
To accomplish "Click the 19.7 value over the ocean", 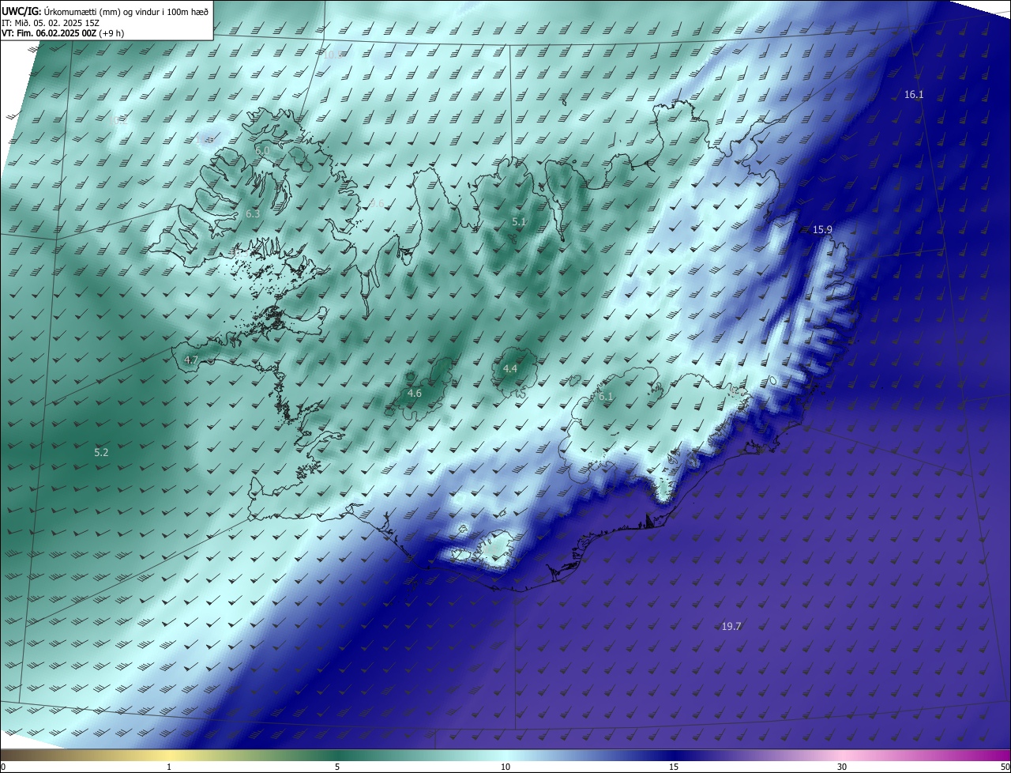I will tap(731, 627).
